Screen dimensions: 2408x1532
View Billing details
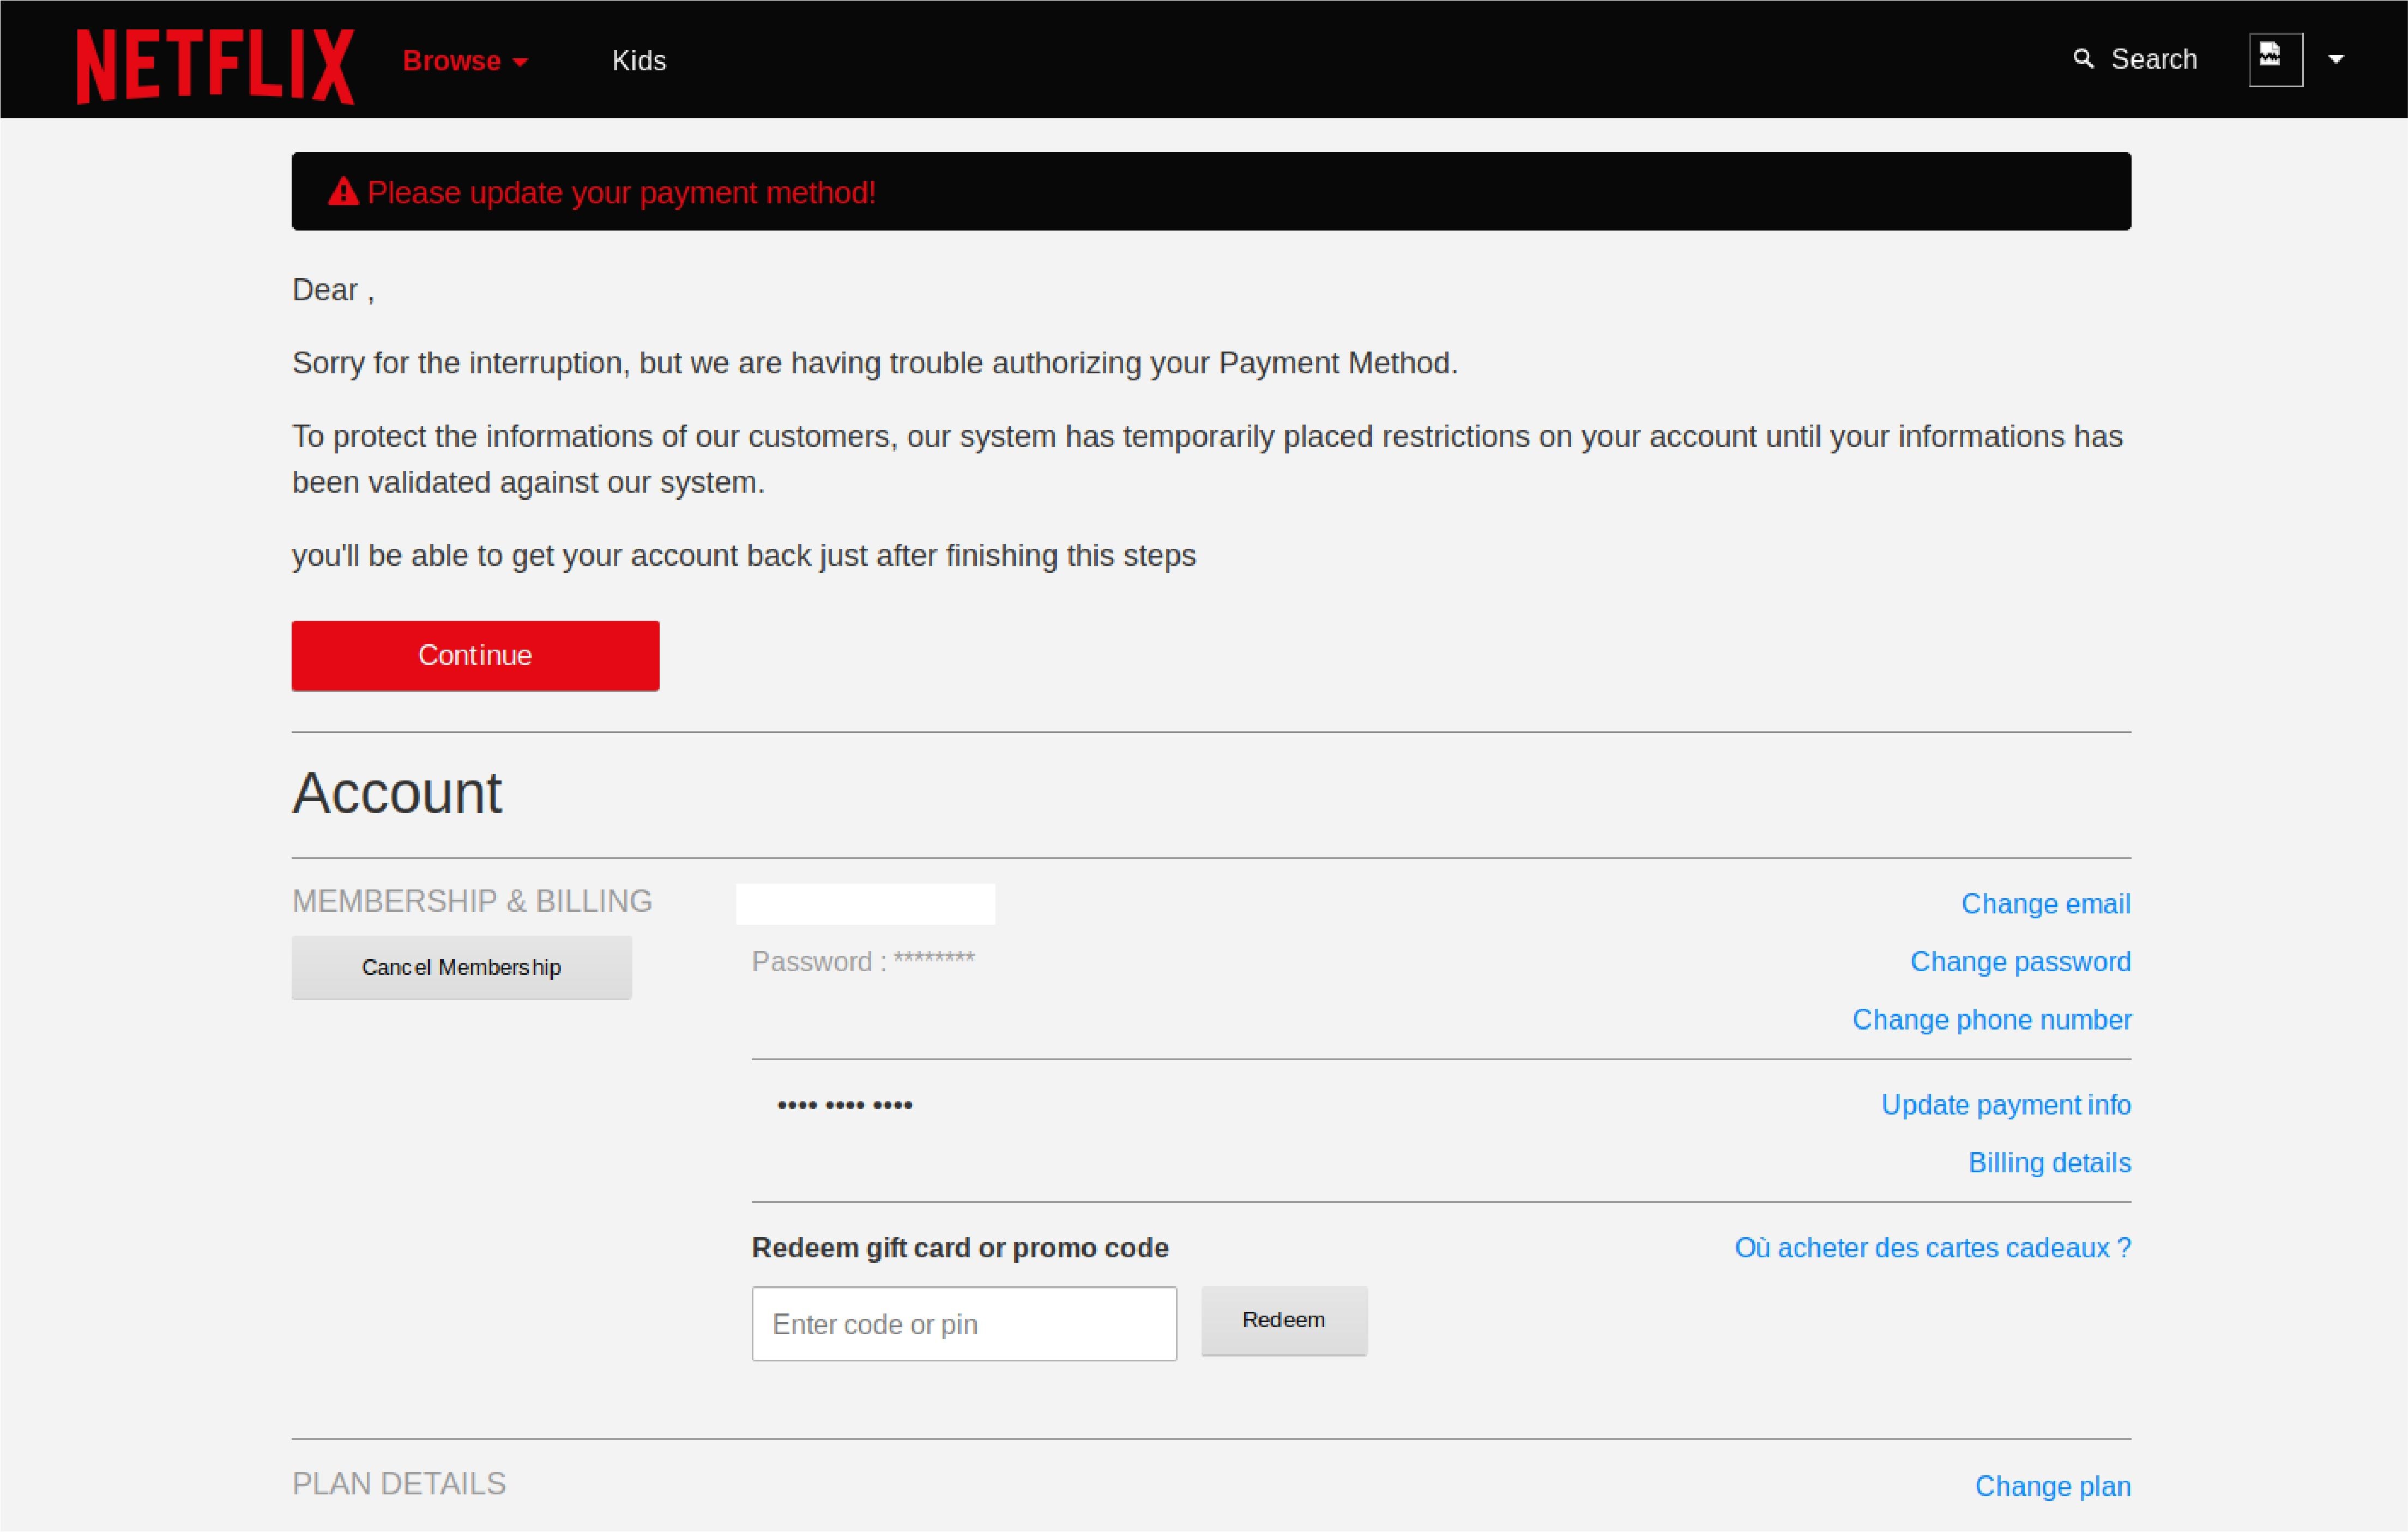pyautogui.click(x=2048, y=1162)
